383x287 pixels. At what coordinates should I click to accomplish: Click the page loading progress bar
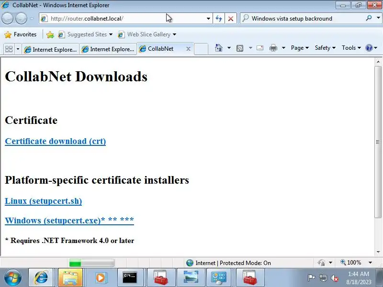tap(91, 263)
